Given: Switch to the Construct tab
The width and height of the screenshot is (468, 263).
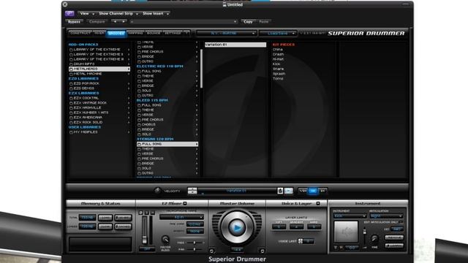Looking at the screenshot, I should coord(80,33).
